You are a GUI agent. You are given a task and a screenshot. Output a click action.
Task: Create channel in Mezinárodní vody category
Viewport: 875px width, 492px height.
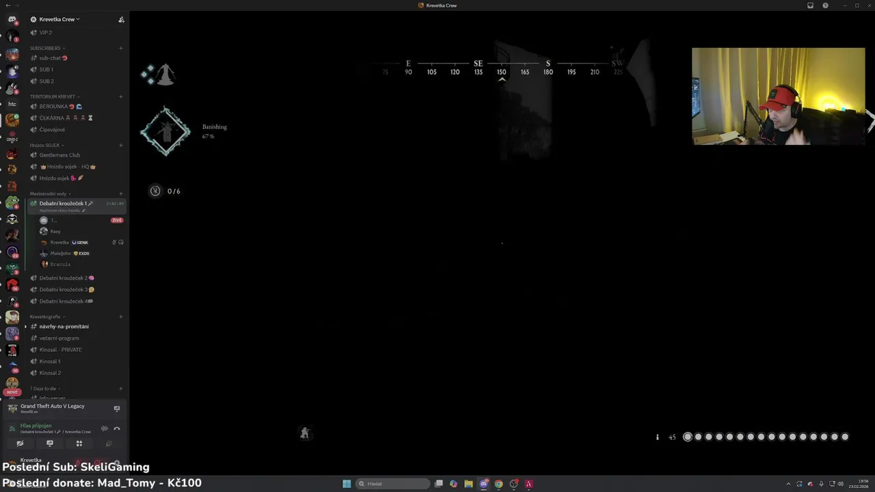(x=121, y=193)
